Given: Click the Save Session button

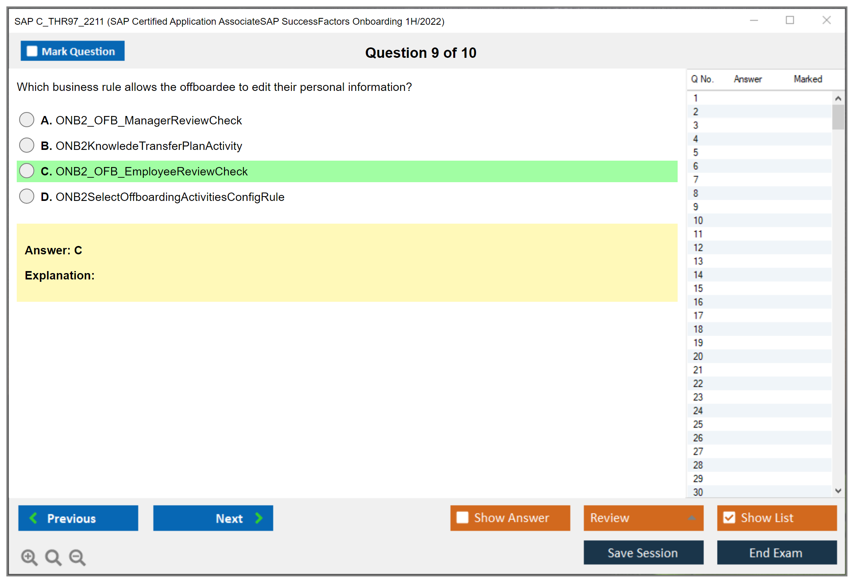Looking at the screenshot, I should (x=643, y=553).
